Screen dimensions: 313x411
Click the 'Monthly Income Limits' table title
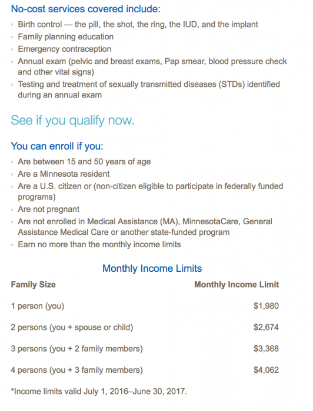pyautogui.click(x=152, y=268)
